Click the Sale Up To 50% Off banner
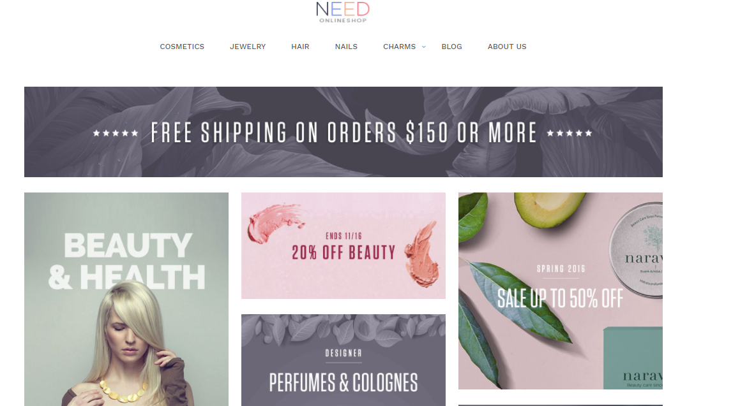 point(561,291)
